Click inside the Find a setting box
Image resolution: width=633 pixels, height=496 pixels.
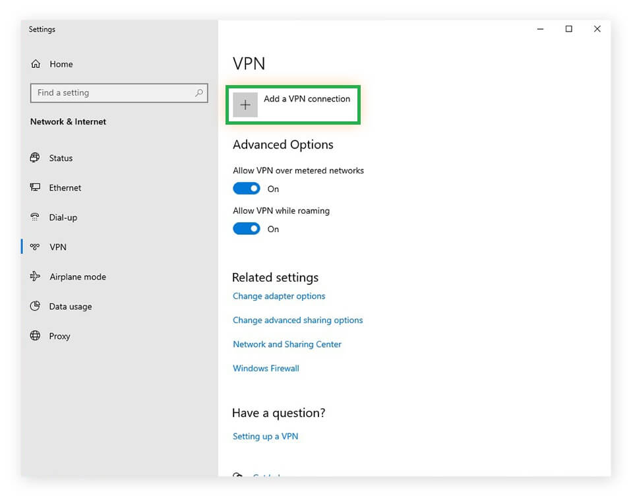coord(112,93)
